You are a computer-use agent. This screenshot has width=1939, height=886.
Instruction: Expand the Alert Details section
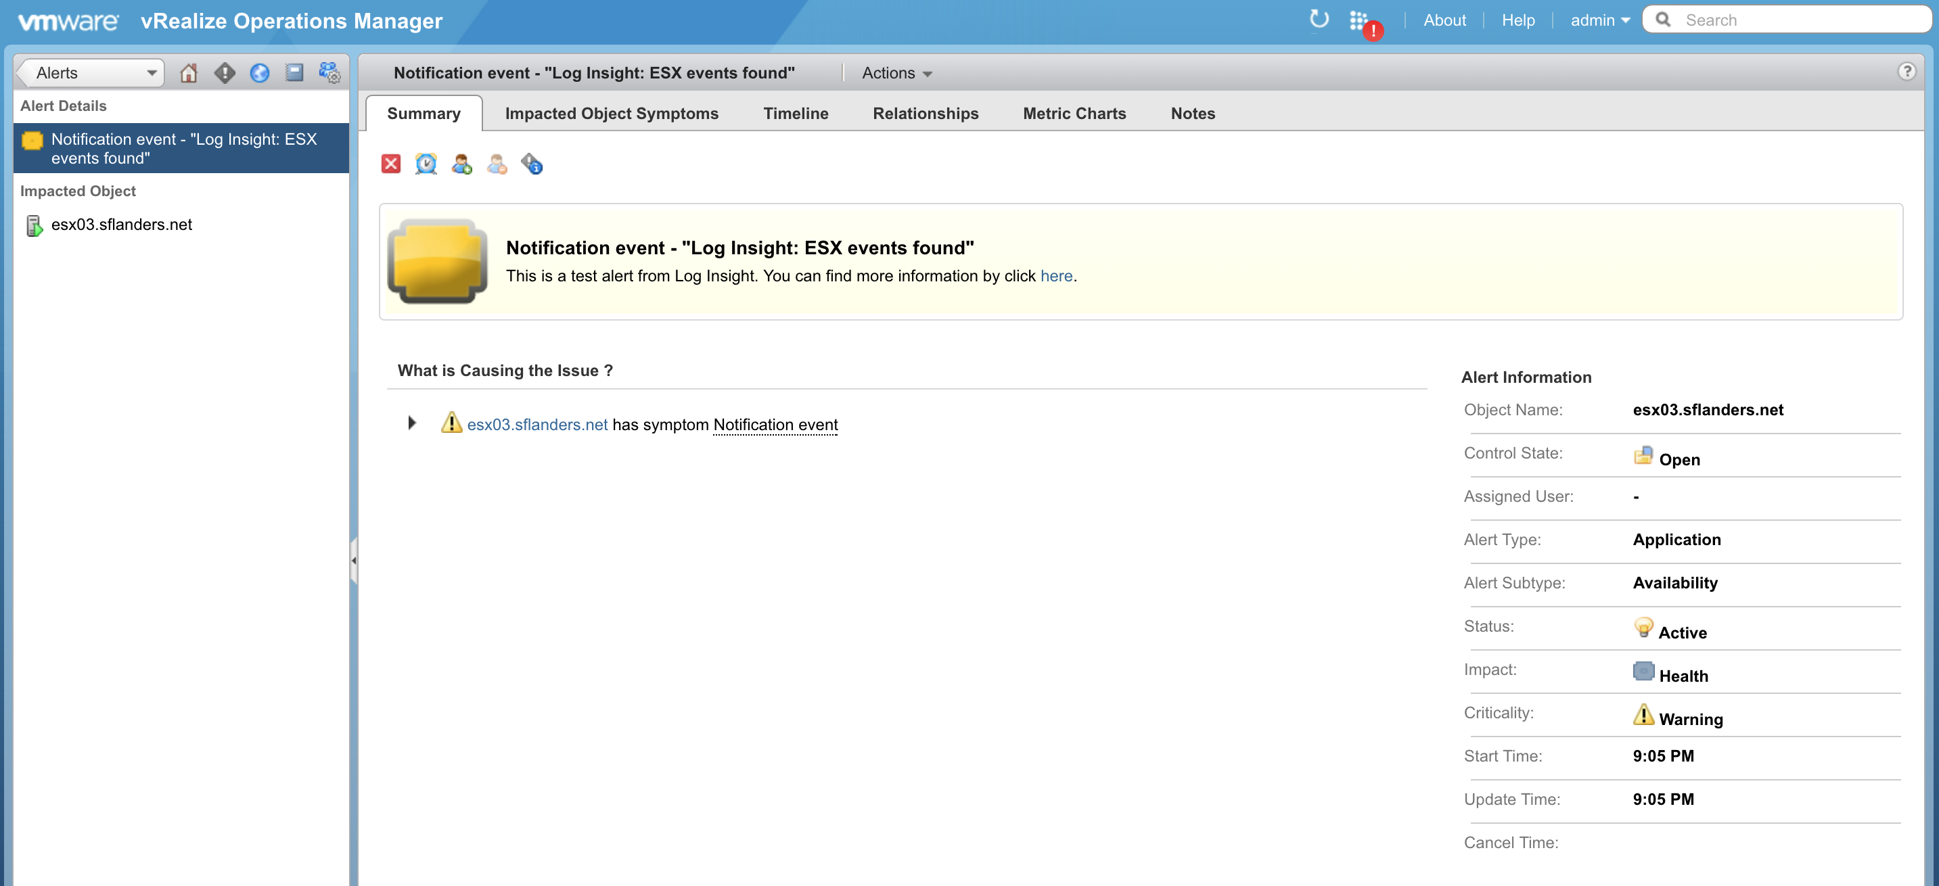(64, 105)
